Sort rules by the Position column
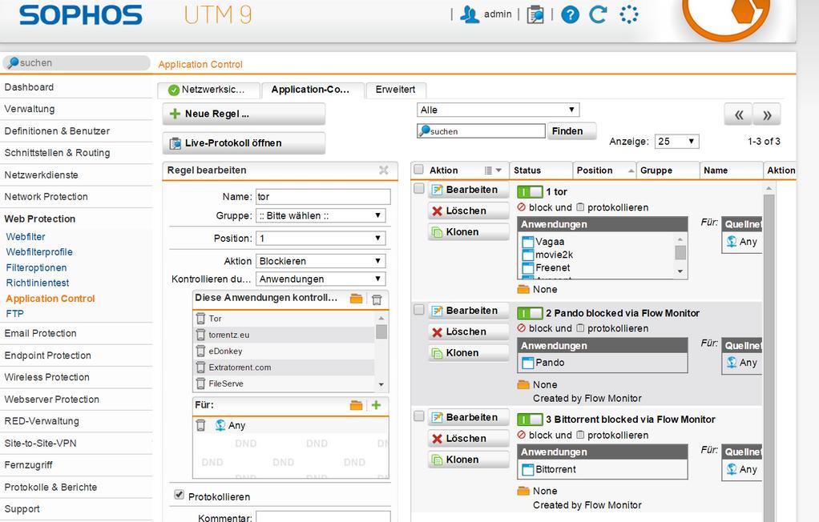 [x=604, y=171]
